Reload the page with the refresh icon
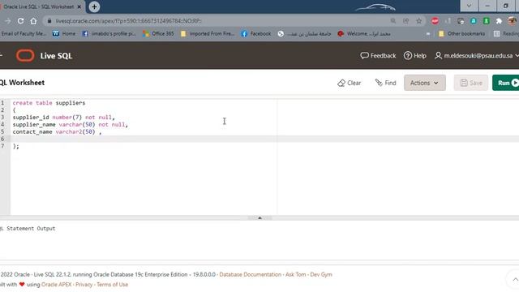The width and height of the screenshot is (519, 292). click(x=20, y=21)
